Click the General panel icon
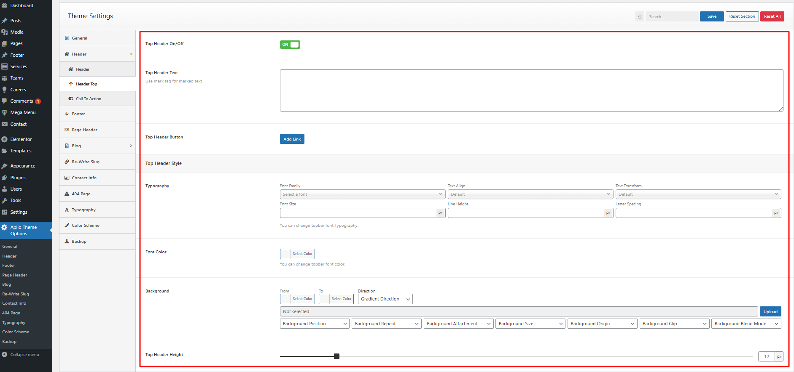 point(67,38)
